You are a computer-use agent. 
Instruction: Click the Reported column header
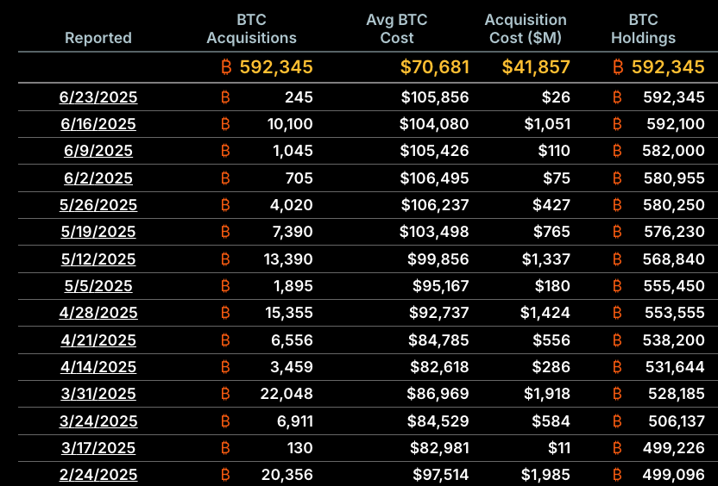98,37
